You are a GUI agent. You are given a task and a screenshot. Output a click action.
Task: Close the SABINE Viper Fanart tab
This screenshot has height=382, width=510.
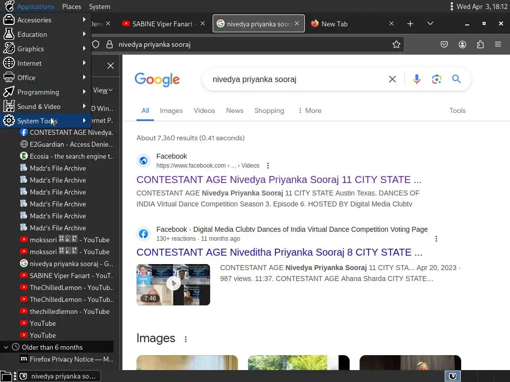[203, 24]
